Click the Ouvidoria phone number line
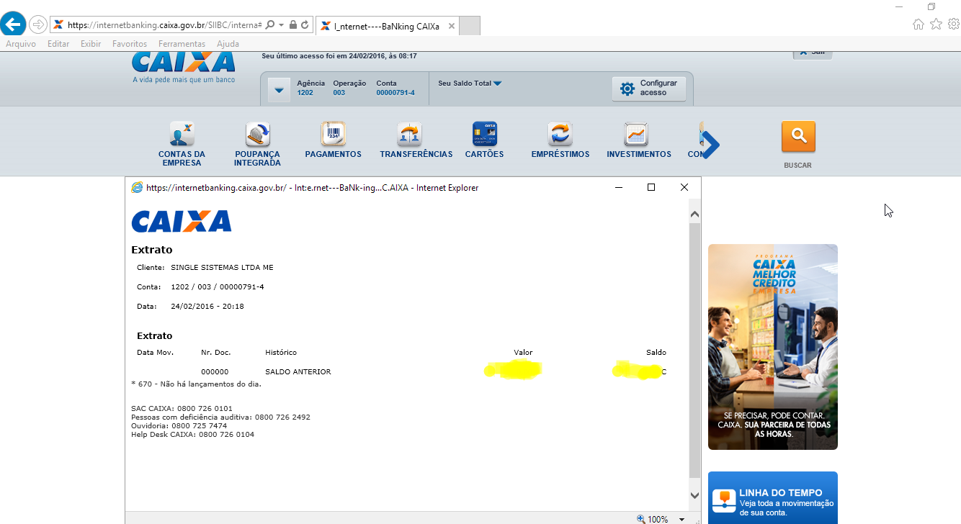961x524 pixels. coord(179,426)
